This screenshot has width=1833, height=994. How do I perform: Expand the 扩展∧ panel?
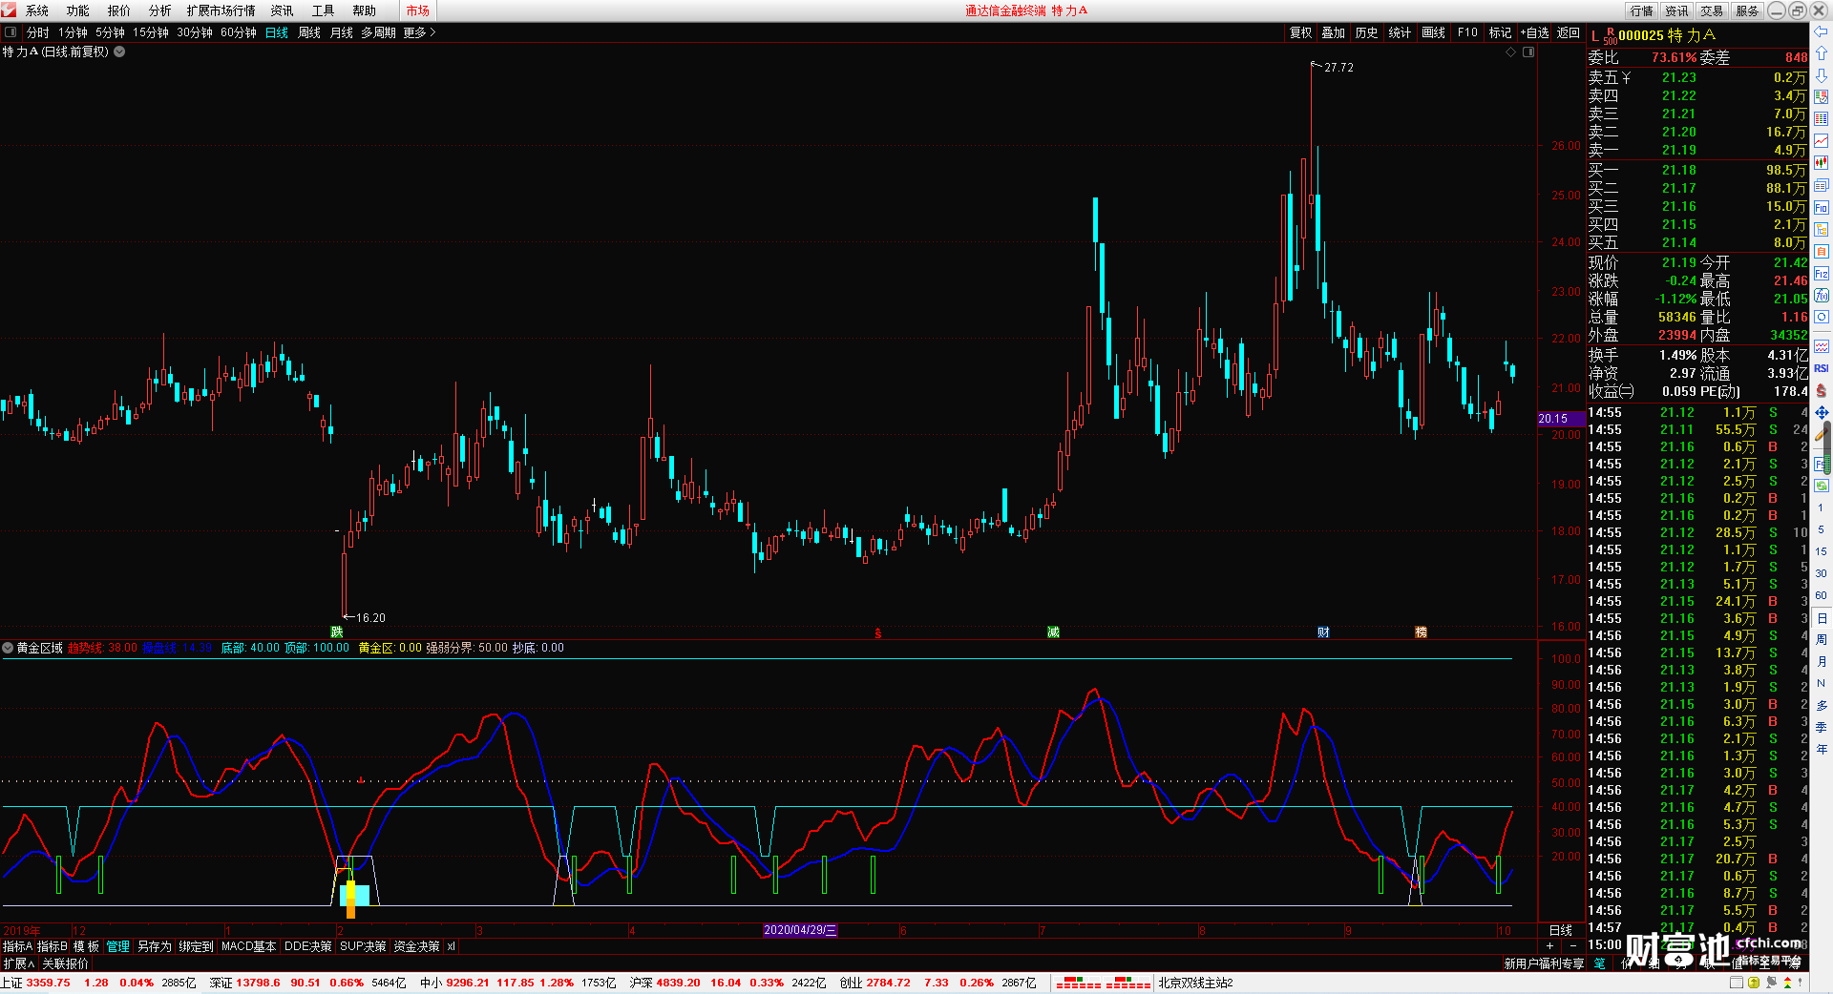tap(19, 963)
